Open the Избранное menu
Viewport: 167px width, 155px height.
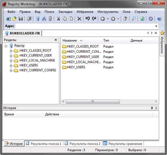(85, 12)
